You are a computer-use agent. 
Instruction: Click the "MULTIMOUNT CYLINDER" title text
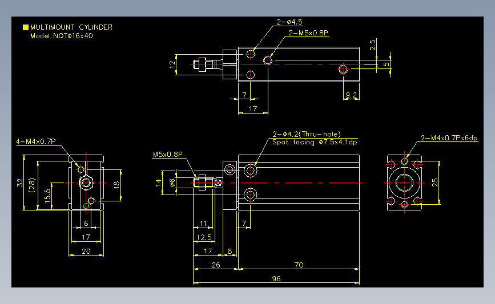pos(71,27)
